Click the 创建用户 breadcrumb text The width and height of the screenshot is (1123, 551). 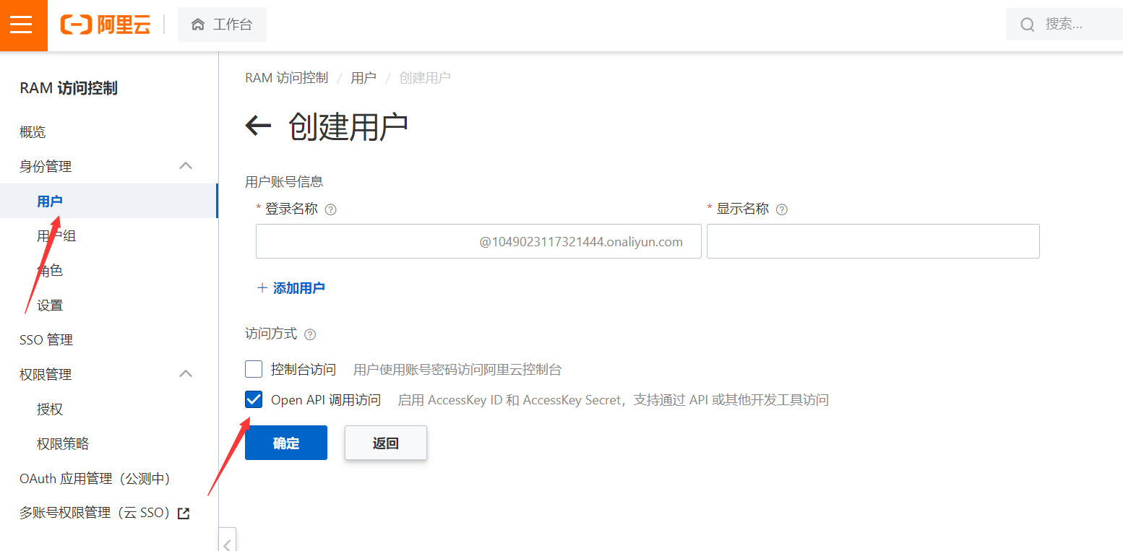coord(425,77)
